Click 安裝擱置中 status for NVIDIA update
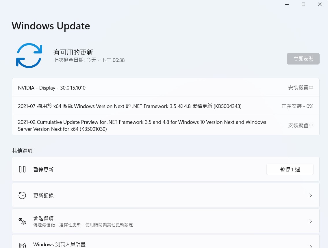The image size is (328, 248). [x=301, y=88]
